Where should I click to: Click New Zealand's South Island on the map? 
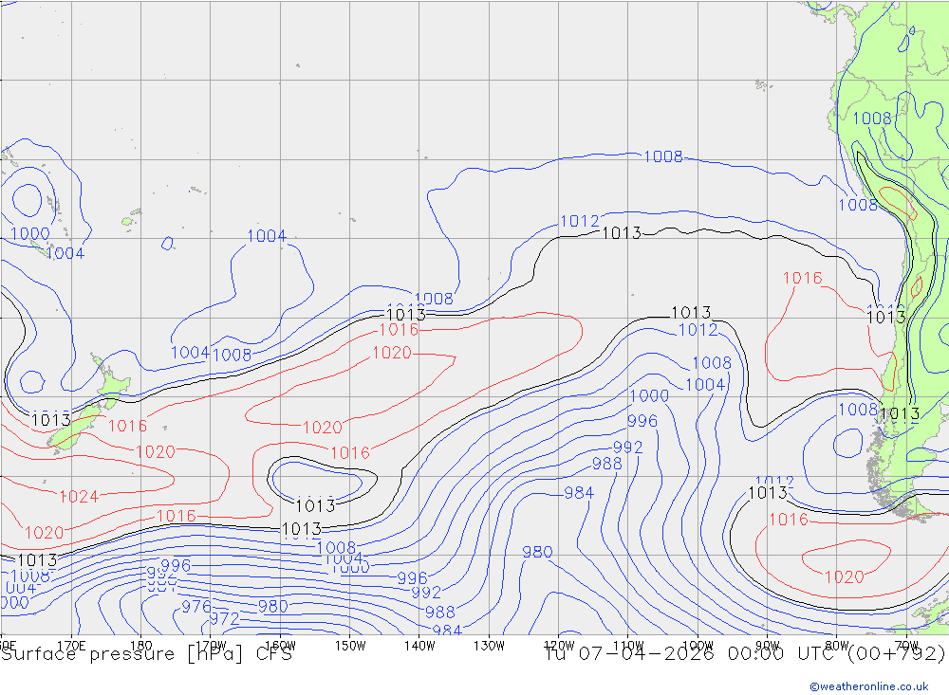pyautogui.click(x=74, y=429)
